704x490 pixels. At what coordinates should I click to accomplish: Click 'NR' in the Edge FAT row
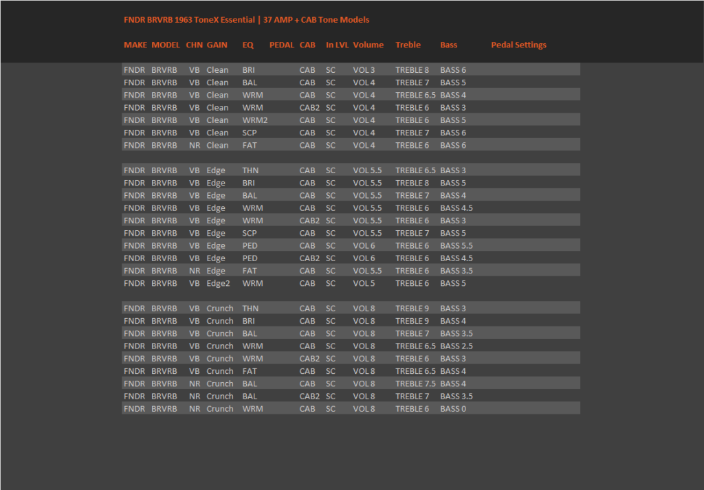click(x=195, y=271)
